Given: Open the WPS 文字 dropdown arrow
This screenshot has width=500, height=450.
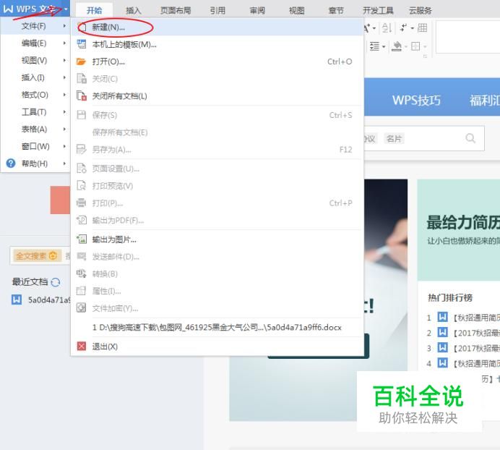Looking at the screenshot, I should tap(66, 9).
